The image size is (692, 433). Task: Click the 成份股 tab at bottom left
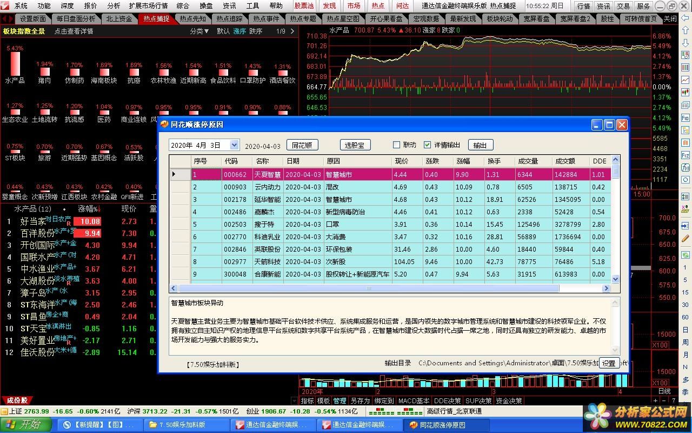17,401
